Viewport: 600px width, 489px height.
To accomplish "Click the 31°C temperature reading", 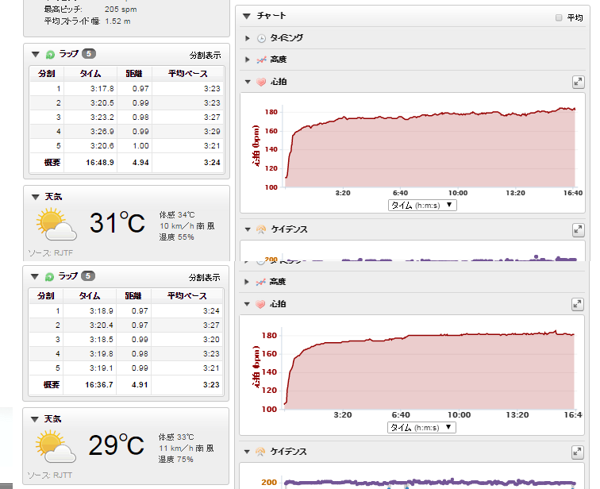I will click(117, 223).
